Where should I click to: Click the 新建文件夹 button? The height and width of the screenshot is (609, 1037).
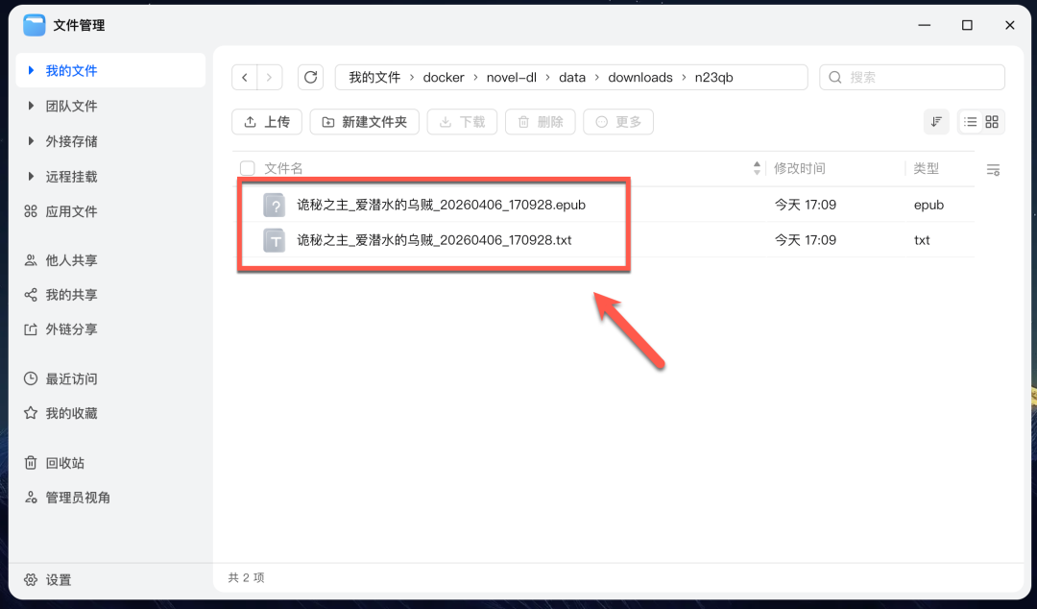(364, 122)
